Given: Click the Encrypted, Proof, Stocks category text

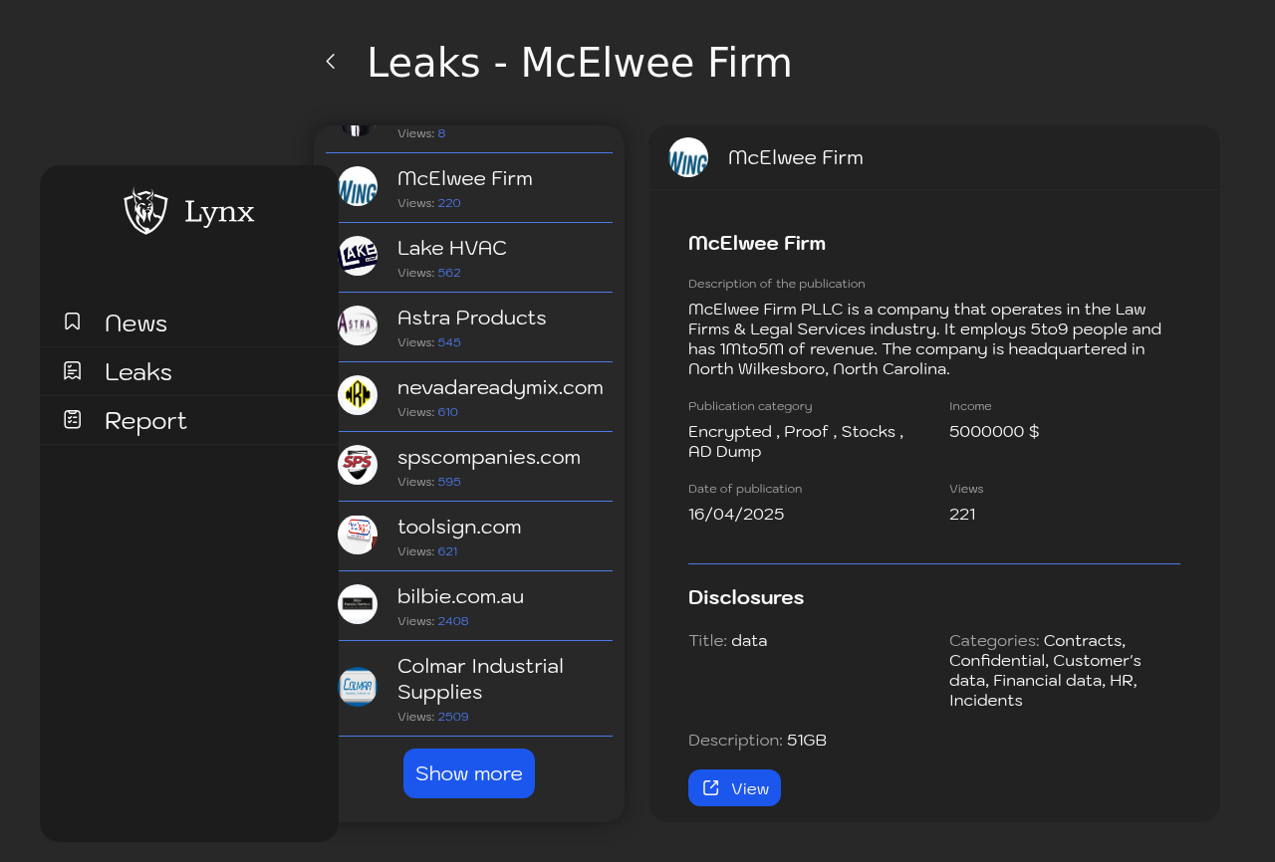Looking at the screenshot, I should coord(796,441).
